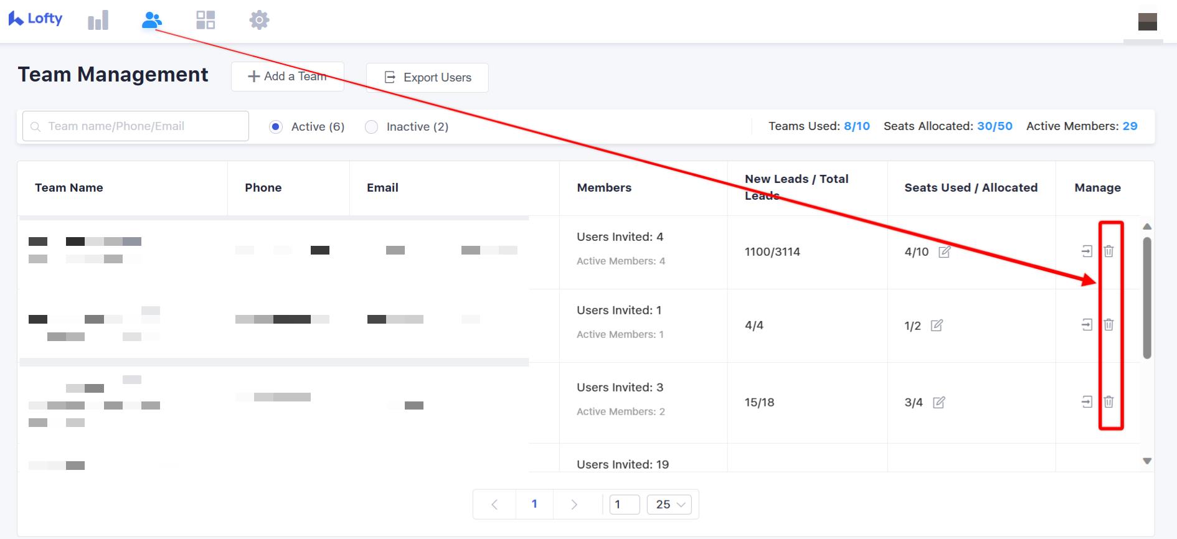Open the settings gear icon
The image size is (1177, 539).
click(259, 21)
